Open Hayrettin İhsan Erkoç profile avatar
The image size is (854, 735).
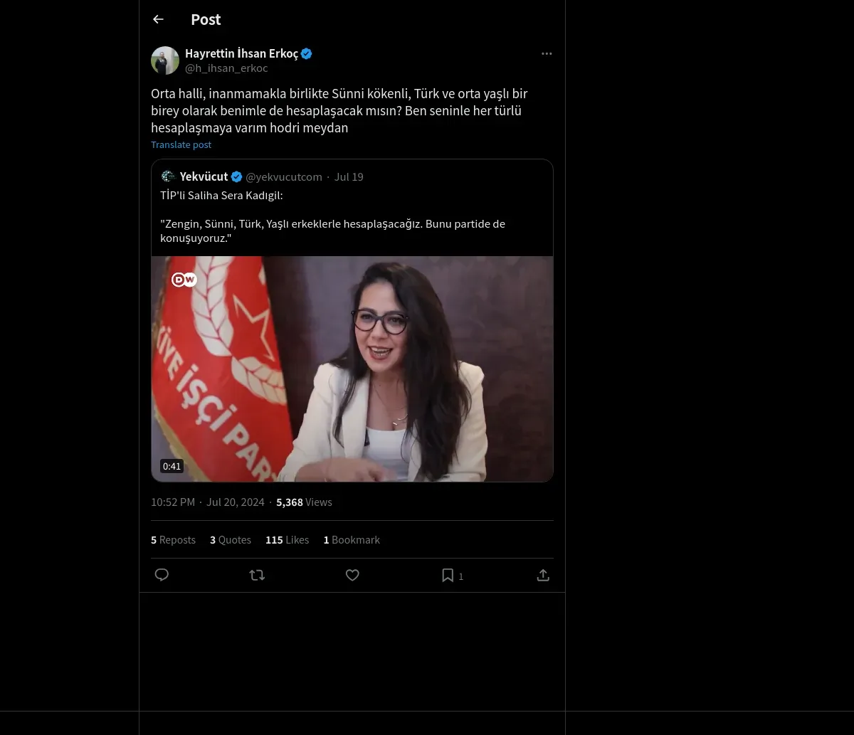point(165,60)
